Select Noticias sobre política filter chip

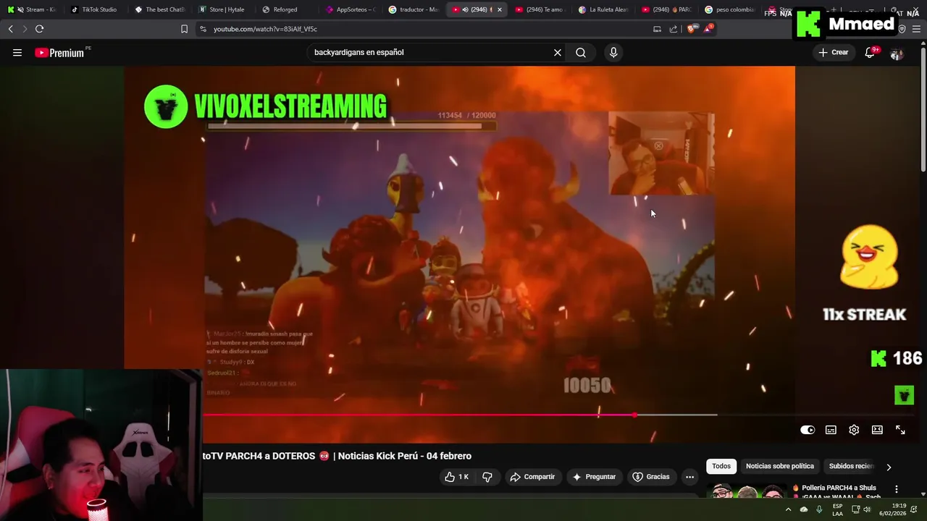point(780,467)
